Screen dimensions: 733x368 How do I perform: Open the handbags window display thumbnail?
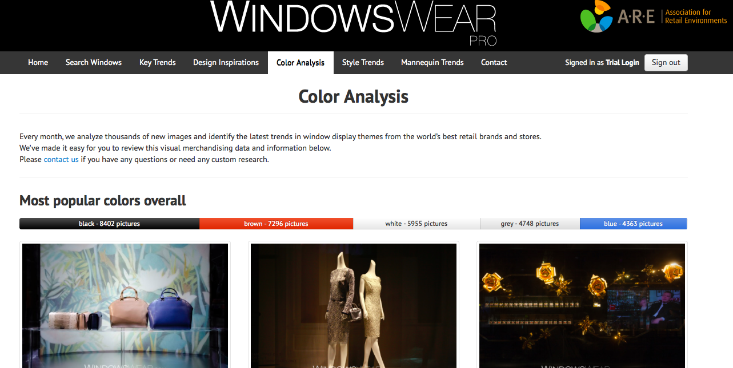[x=125, y=305]
